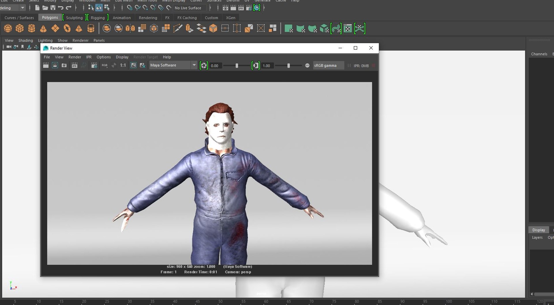
Task: Click the Spherical mapping UV shelf icon
Action: point(312,28)
